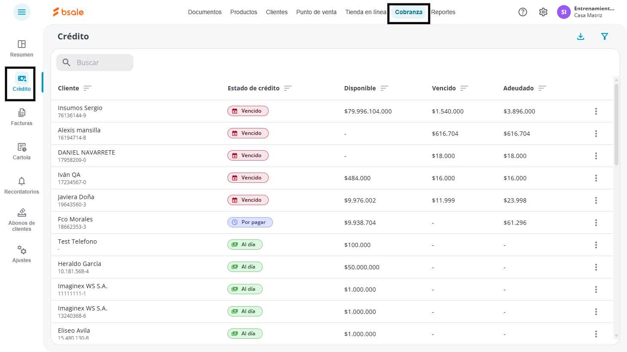Open Abonos de clientes
The width and height of the screenshot is (627, 352).
point(21,220)
